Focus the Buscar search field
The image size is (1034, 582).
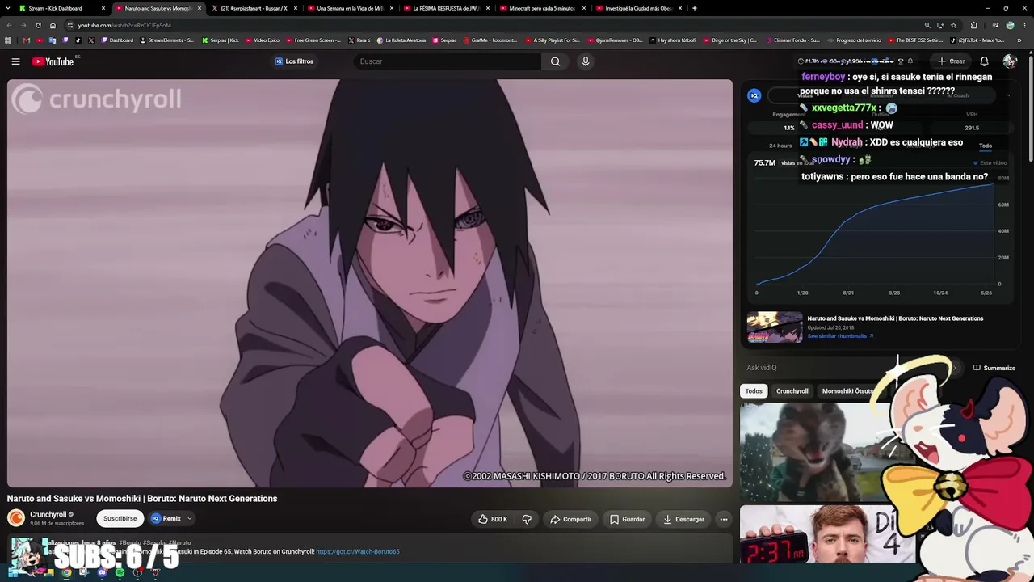tap(448, 61)
